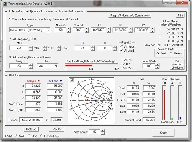Decrease Nom. VF with its down spinner
This screenshot has height=142, width=192.
click(x=86, y=31)
